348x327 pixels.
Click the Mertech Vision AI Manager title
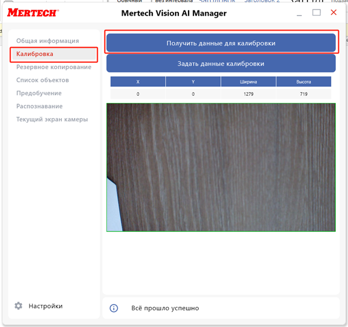pos(174,13)
